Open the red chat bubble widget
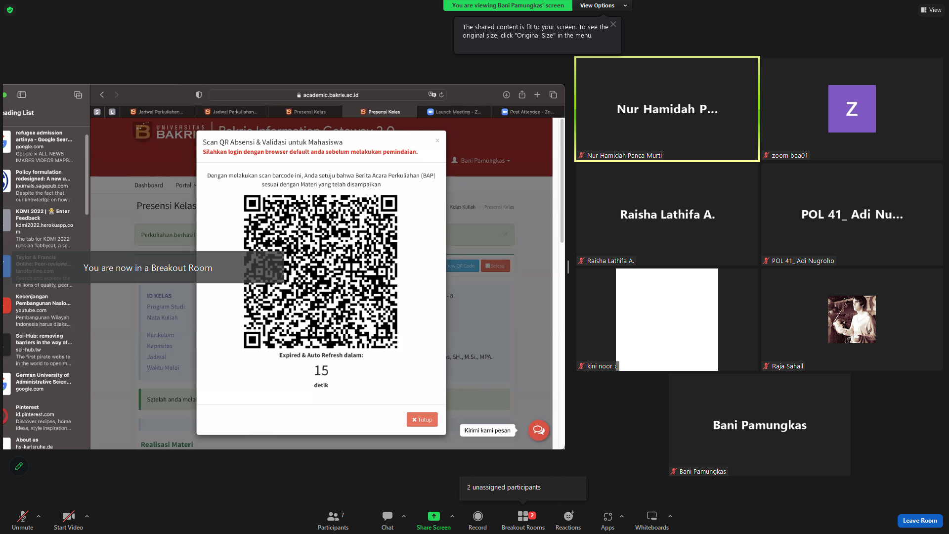 point(539,430)
